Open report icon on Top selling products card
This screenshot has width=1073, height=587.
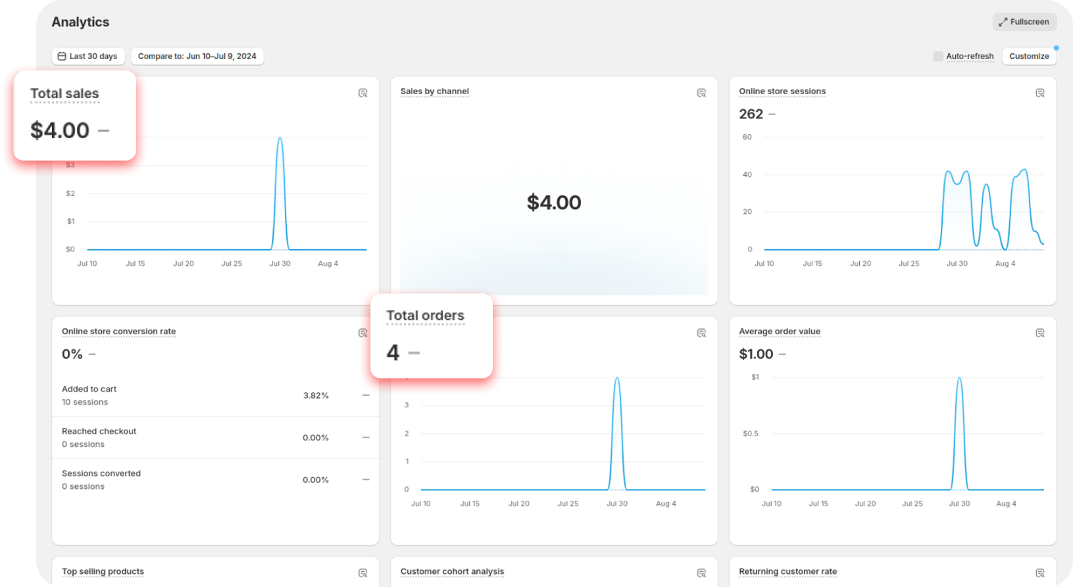[x=362, y=573]
